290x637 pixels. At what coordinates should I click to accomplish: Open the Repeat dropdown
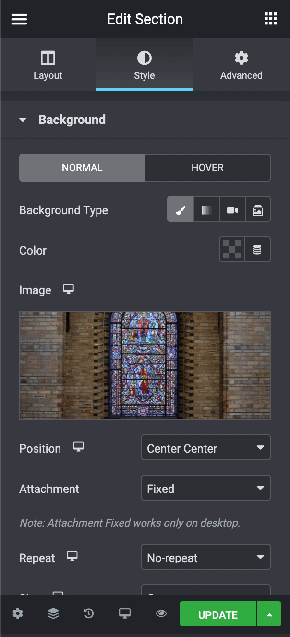point(206,557)
